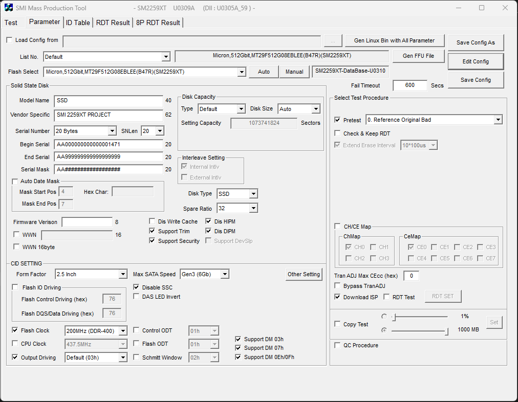The height and width of the screenshot is (402, 518).
Task: Uncheck the Download ISP option
Action: (337, 297)
